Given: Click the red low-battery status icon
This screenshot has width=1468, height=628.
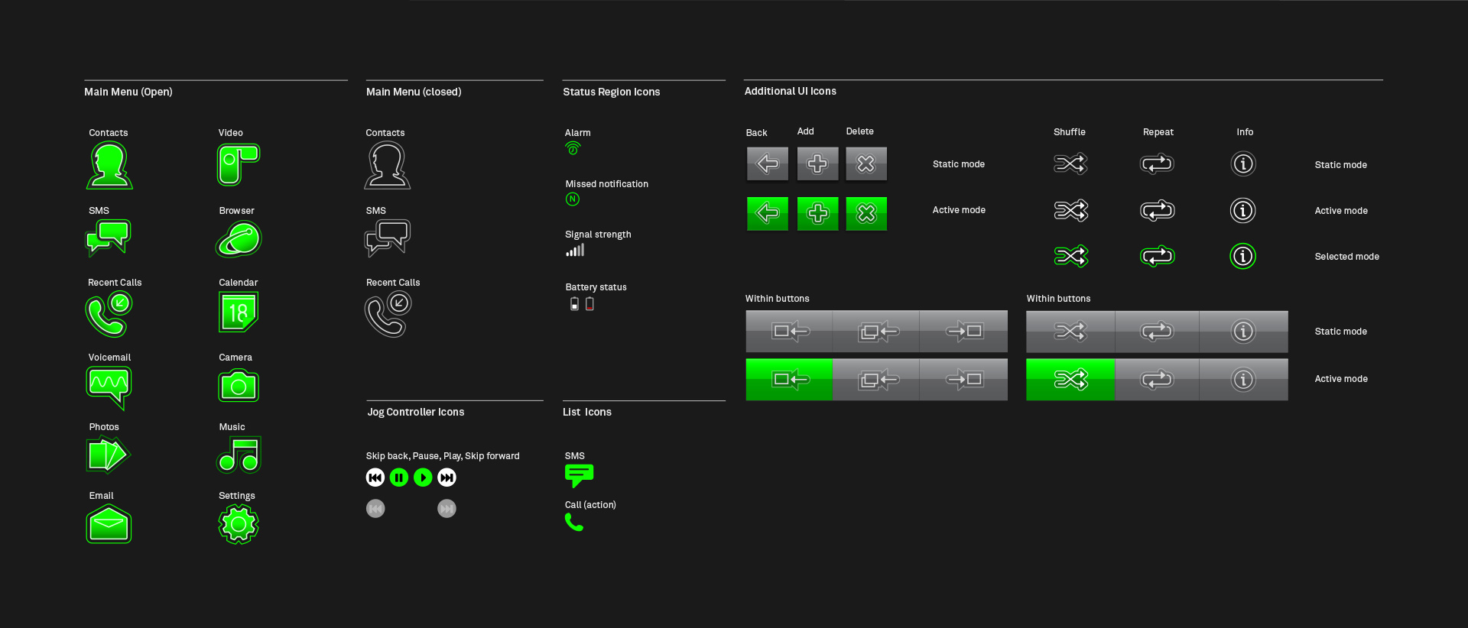Looking at the screenshot, I should pos(589,304).
